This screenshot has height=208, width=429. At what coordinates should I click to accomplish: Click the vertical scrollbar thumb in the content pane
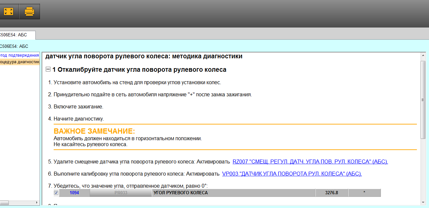coord(423,100)
